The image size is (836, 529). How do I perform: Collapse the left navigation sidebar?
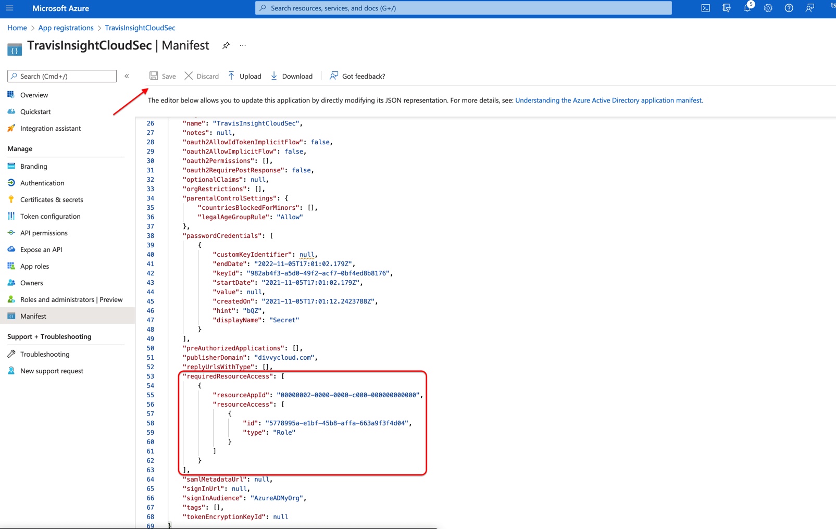[x=127, y=76]
